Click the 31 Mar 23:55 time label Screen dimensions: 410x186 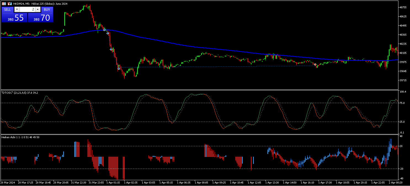(x=96, y=183)
